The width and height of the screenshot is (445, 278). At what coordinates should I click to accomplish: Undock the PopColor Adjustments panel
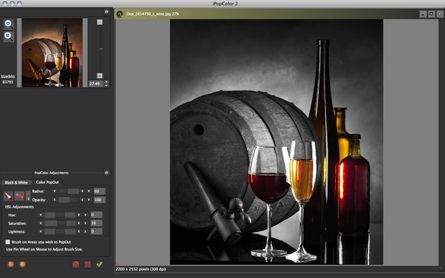(107, 173)
